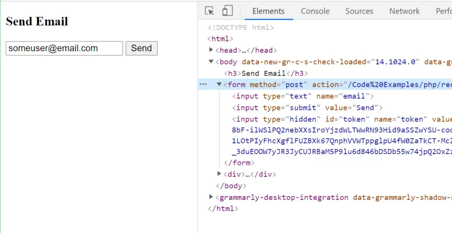452x233 pixels.
Task: Expand the div element node
Action: 219,174
